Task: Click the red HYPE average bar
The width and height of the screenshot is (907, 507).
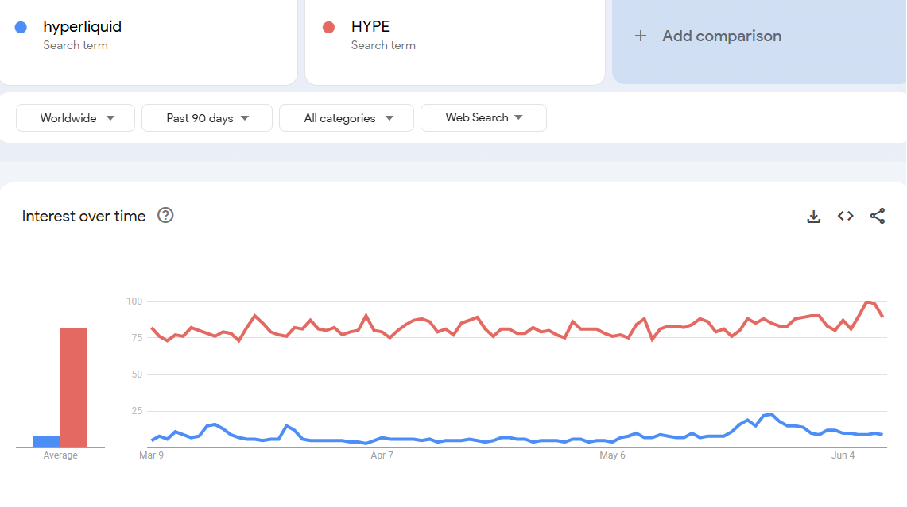Action: coord(74,387)
